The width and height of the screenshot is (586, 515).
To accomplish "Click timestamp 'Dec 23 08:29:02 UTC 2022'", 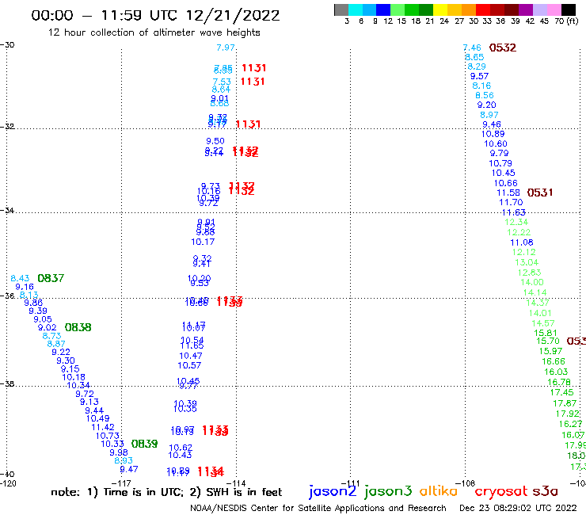I will 518,508.
